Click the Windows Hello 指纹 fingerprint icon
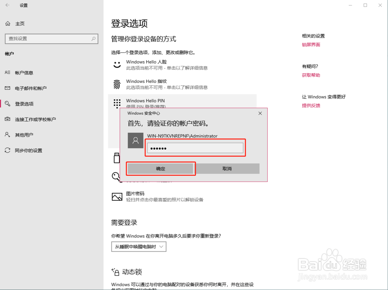Screen dimensions: 388x290 [117, 84]
